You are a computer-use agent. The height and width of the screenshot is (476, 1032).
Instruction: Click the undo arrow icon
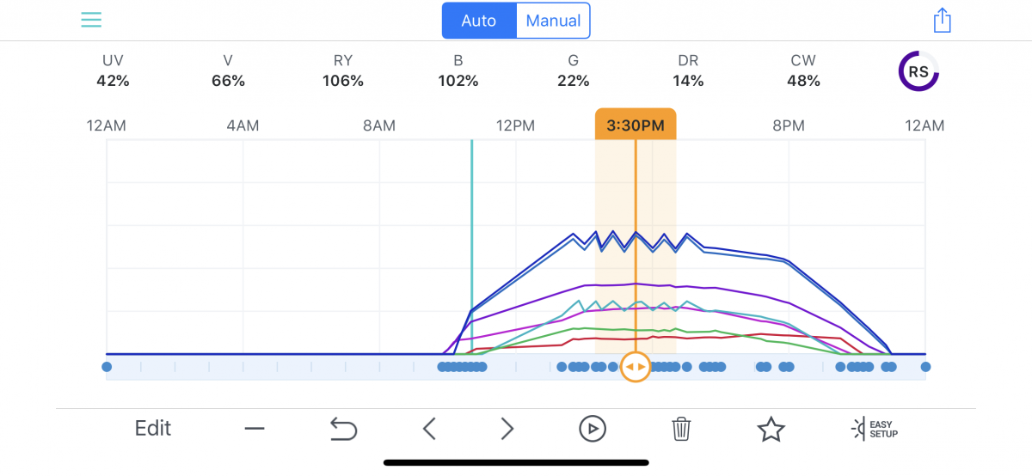343,428
